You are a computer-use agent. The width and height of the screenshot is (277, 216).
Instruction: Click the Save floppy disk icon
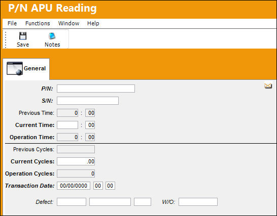tap(23, 36)
